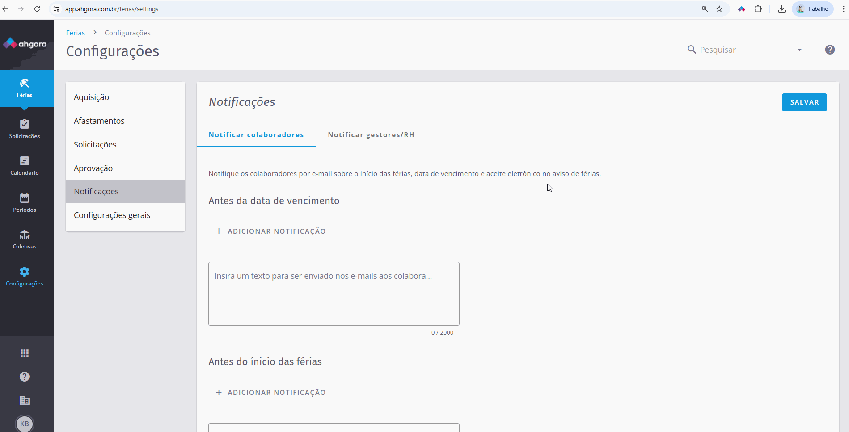The height and width of the screenshot is (432, 849).
Task: Click the Férias breadcrumb link
Action: 76,33
